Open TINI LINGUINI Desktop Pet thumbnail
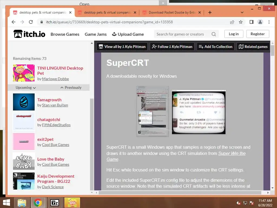This screenshot has width=277, height=208. click(24, 73)
